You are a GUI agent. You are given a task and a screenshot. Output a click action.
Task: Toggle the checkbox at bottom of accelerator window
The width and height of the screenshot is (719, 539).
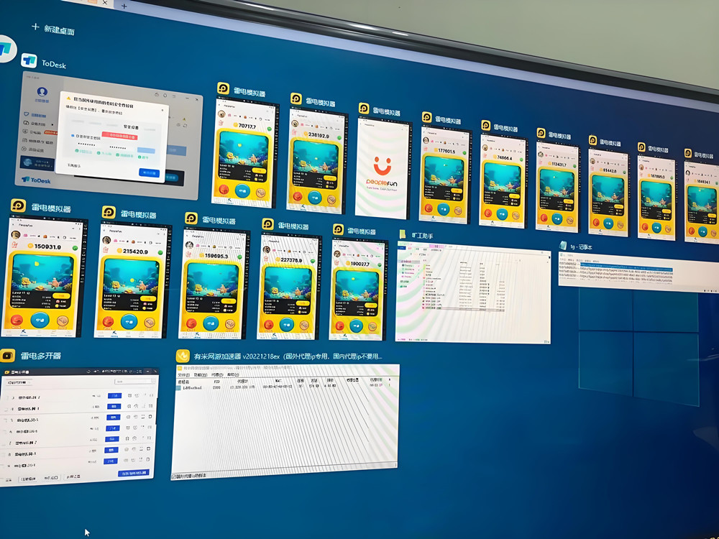(x=174, y=476)
